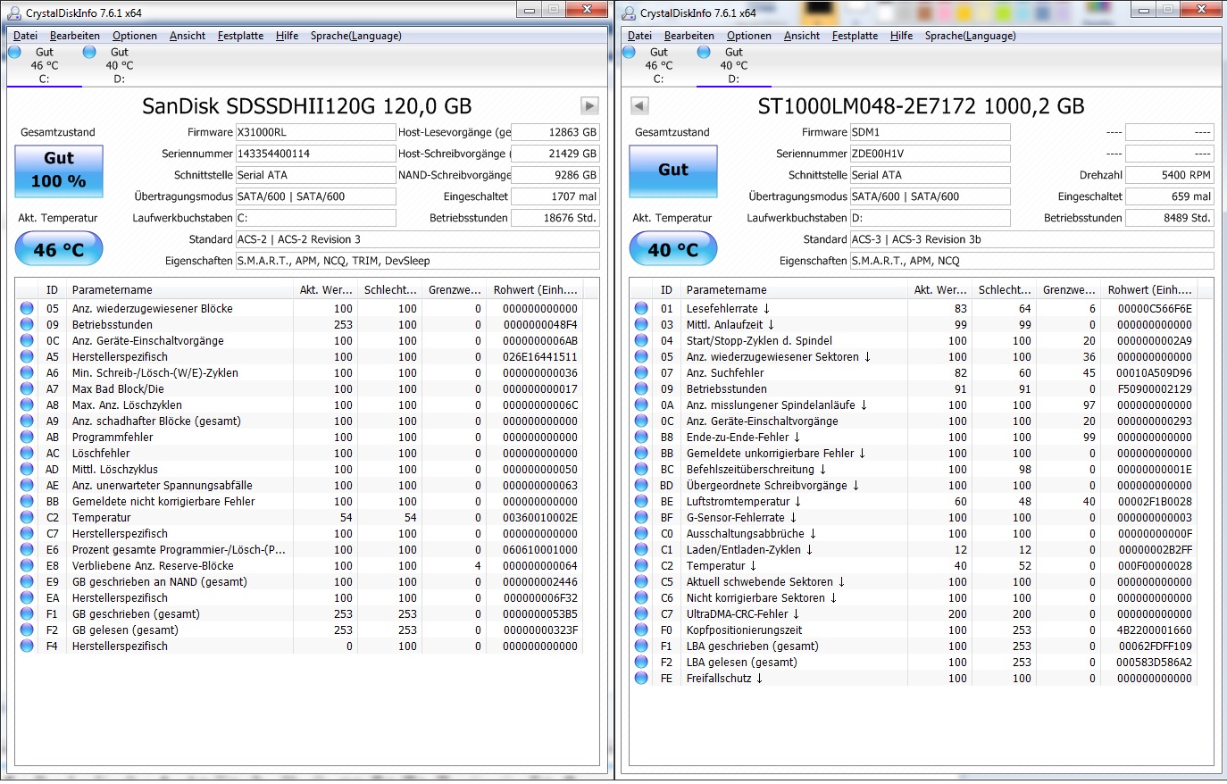Click the 40 °C temperature button
Viewport: 1227px width, 784px height.
point(673,249)
